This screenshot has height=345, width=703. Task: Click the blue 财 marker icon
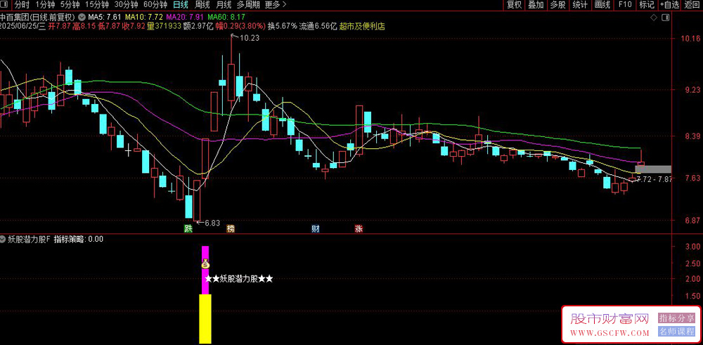click(x=316, y=229)
